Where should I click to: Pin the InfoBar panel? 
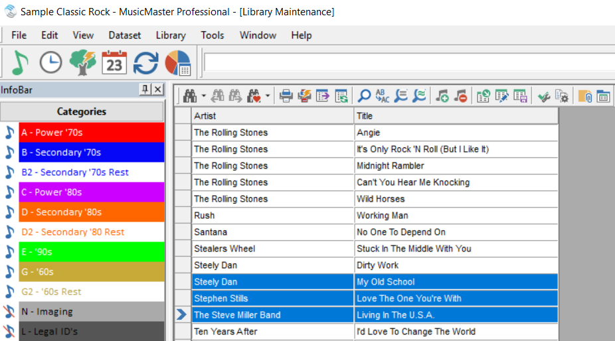[145, 90]
